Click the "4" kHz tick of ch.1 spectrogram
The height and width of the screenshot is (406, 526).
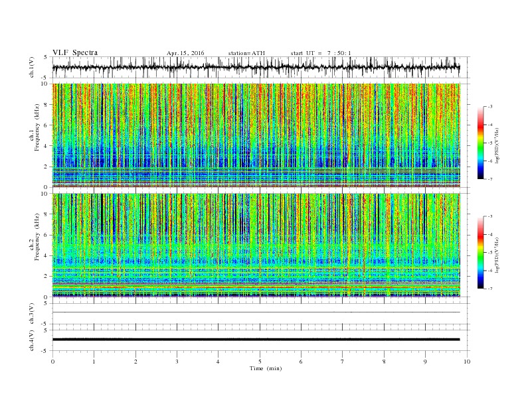pyautogui.click(x=46, y=146)
